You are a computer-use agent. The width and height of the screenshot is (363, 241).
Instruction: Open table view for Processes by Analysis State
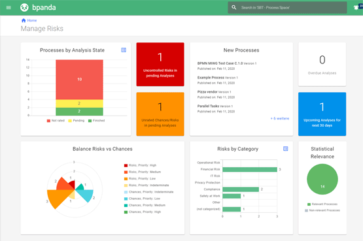(124, 50)
